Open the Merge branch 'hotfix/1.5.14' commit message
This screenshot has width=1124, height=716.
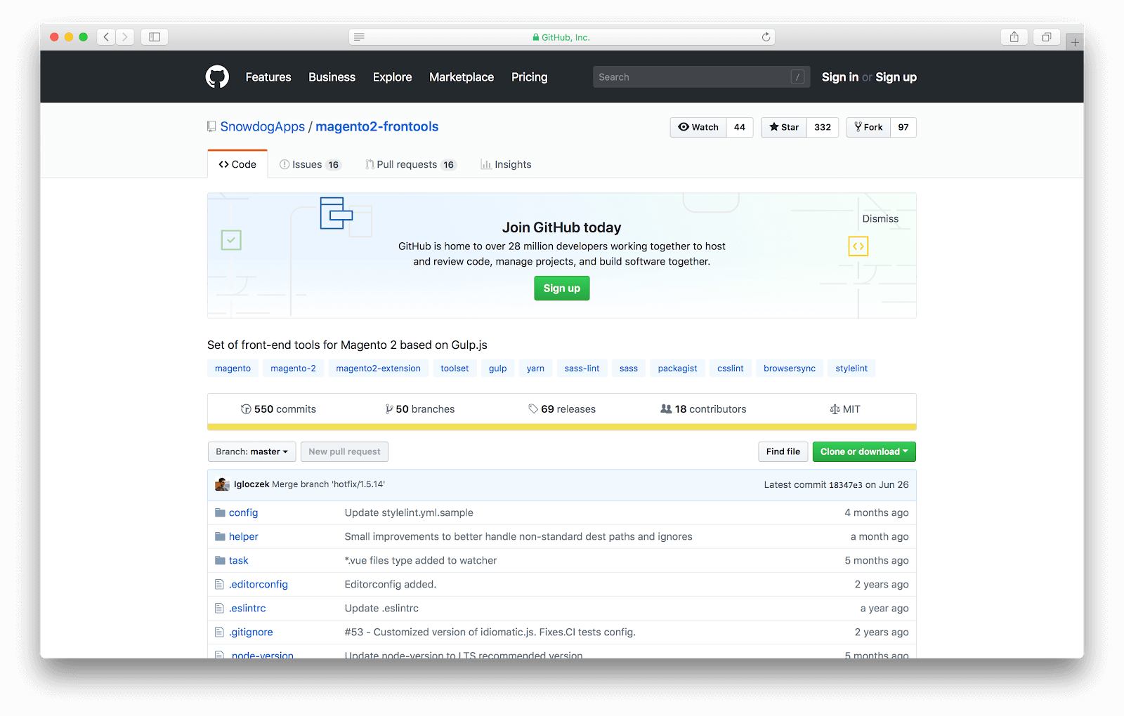pos(328,484)
